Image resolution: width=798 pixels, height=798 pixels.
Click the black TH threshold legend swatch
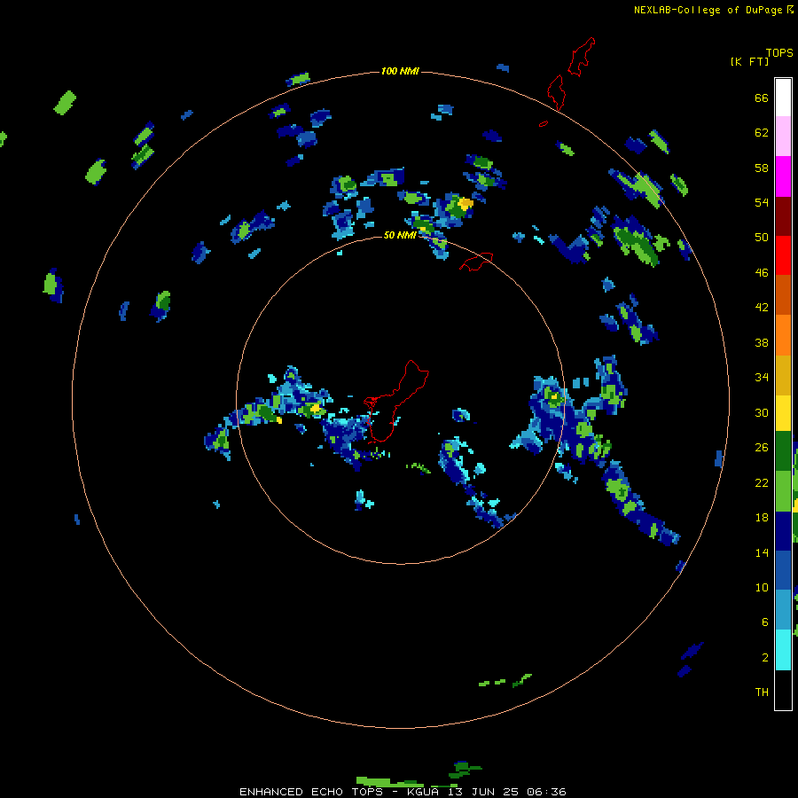pyautogui.click(x=783, y=690)
